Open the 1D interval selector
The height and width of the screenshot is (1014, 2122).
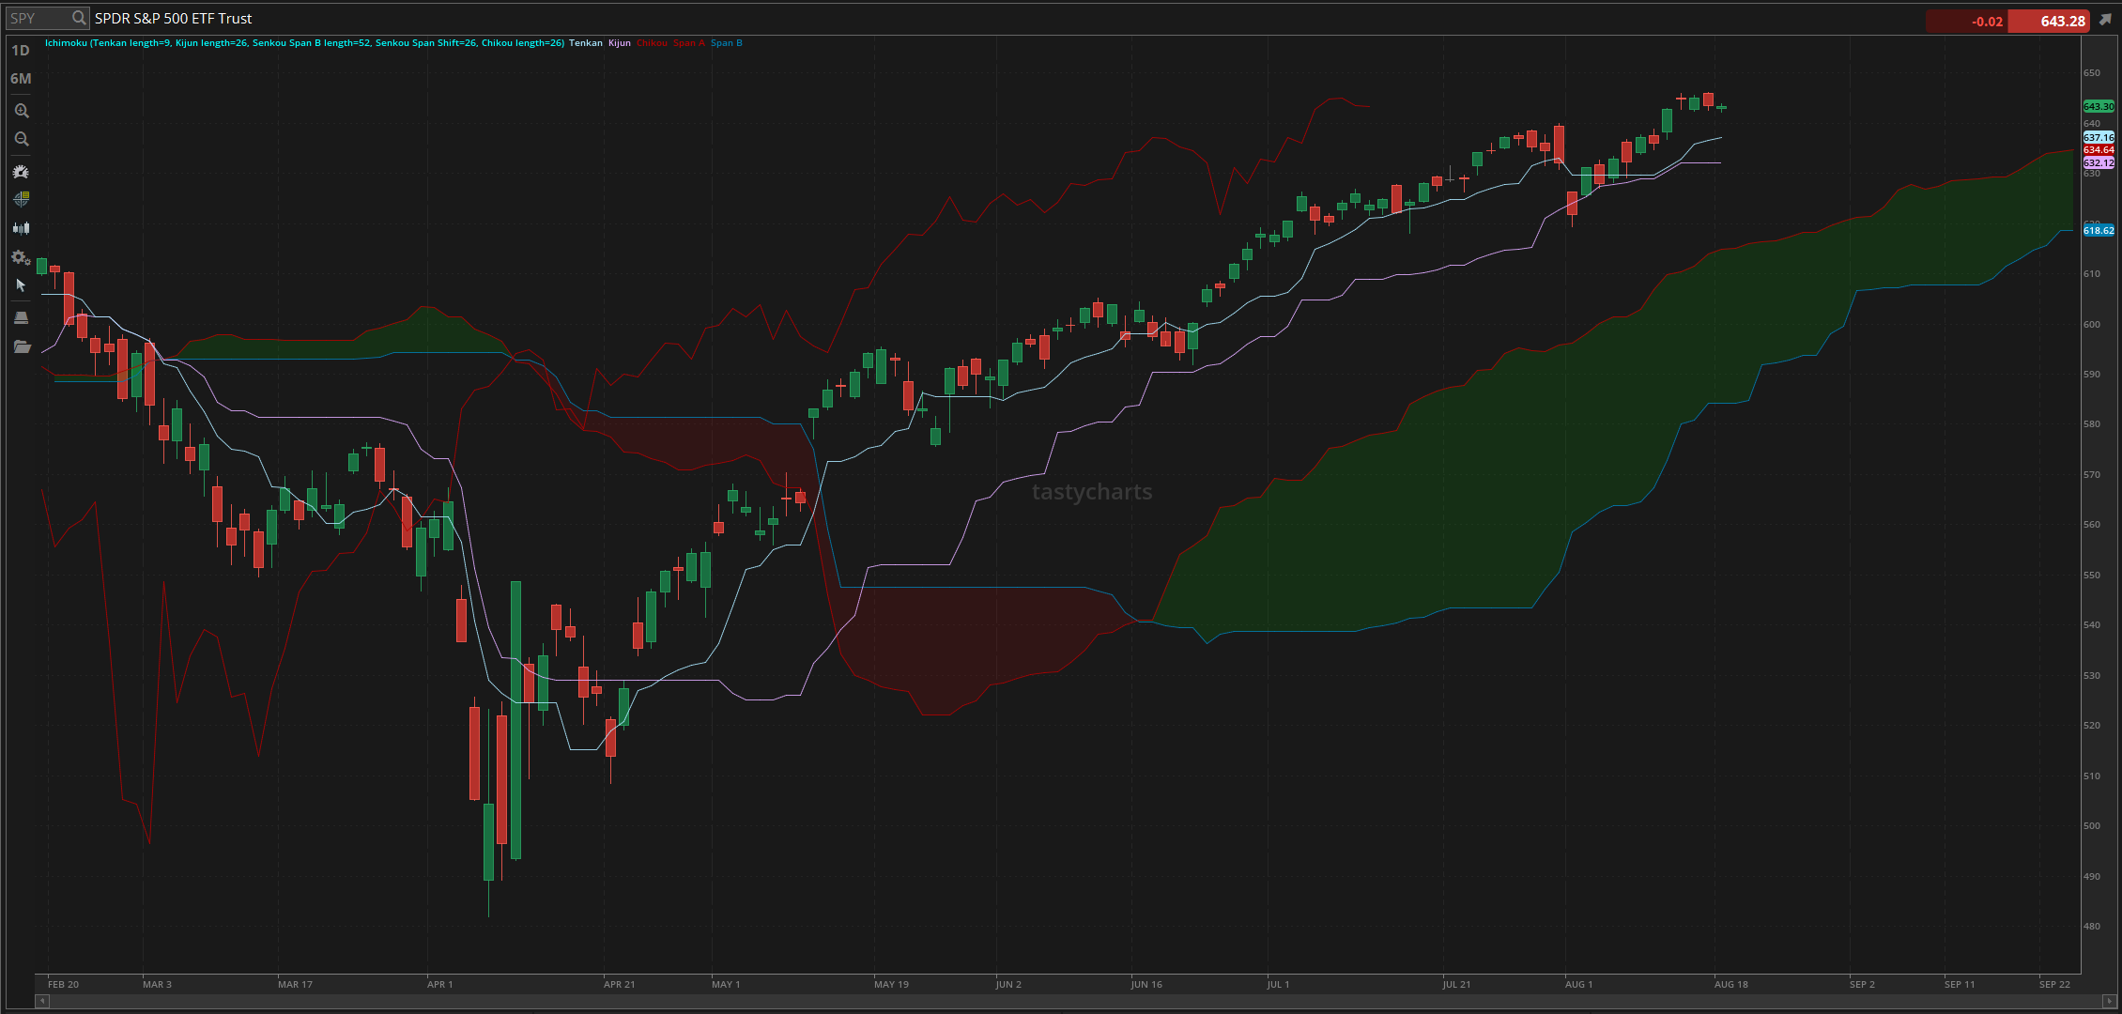(21, 51)
